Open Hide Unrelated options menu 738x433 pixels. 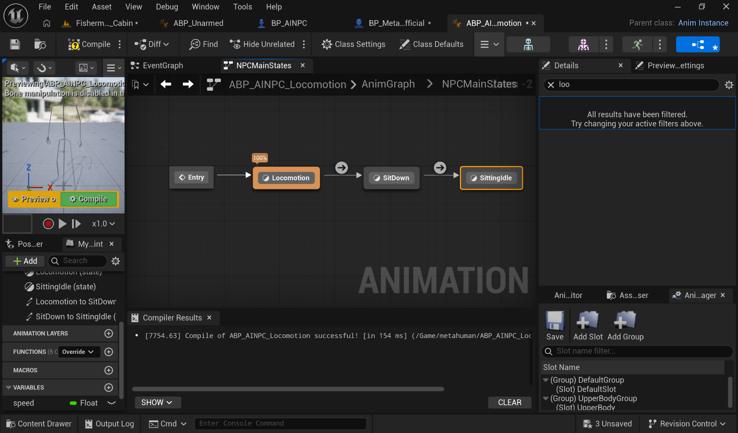(304, 44)
